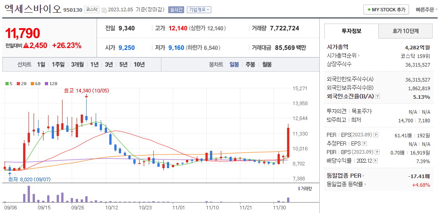
Task: Switch to the 호가10단계 tab
Action: click(405, 31)
